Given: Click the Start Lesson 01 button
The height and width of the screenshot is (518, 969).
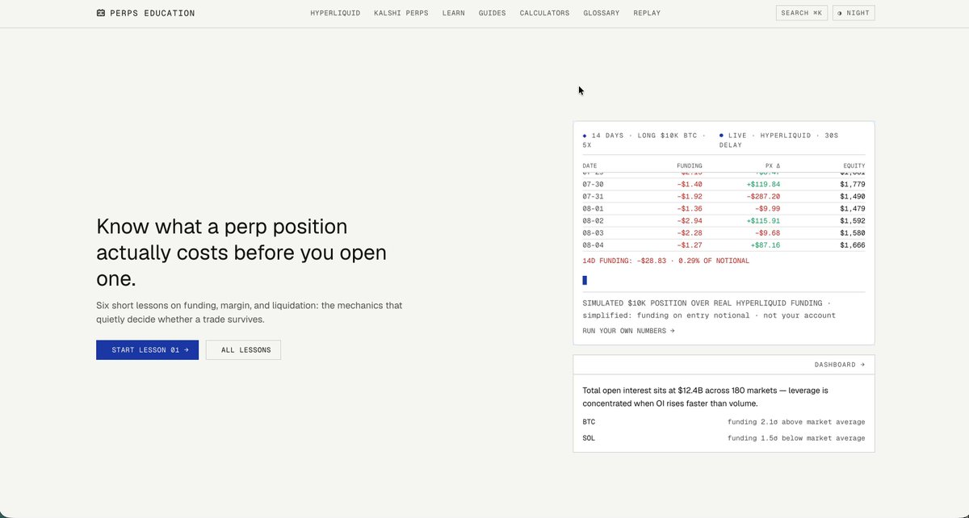Looking at the screenshot, I should (x=147, y=350).
